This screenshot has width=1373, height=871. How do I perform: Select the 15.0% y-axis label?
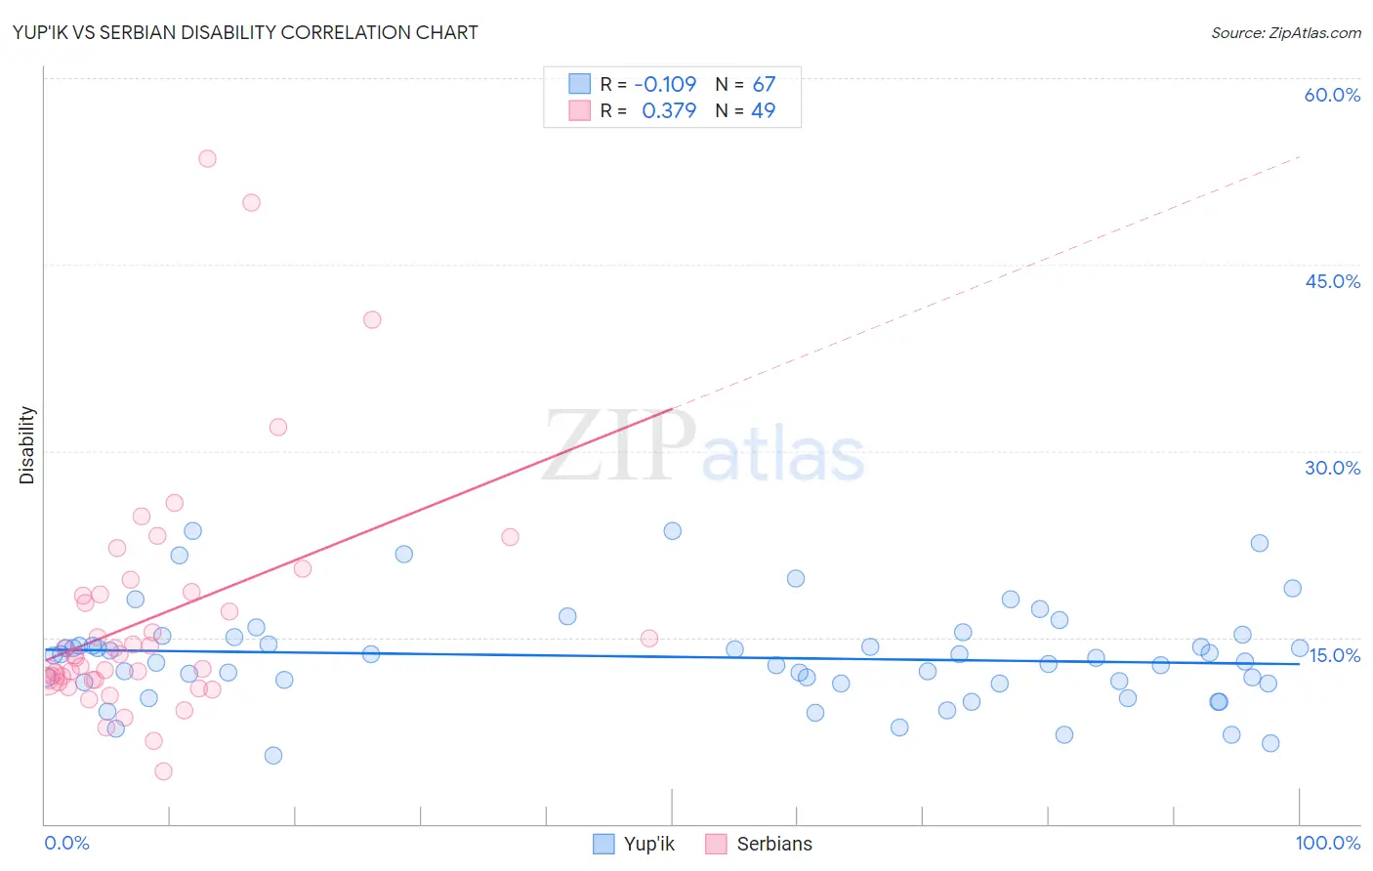tap(1334, 655)
